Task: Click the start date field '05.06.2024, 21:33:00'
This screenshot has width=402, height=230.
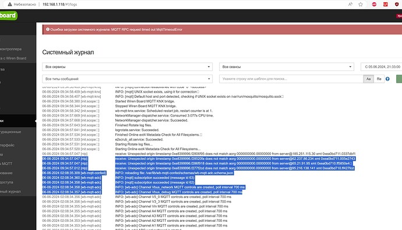Action: pos(382,67)
